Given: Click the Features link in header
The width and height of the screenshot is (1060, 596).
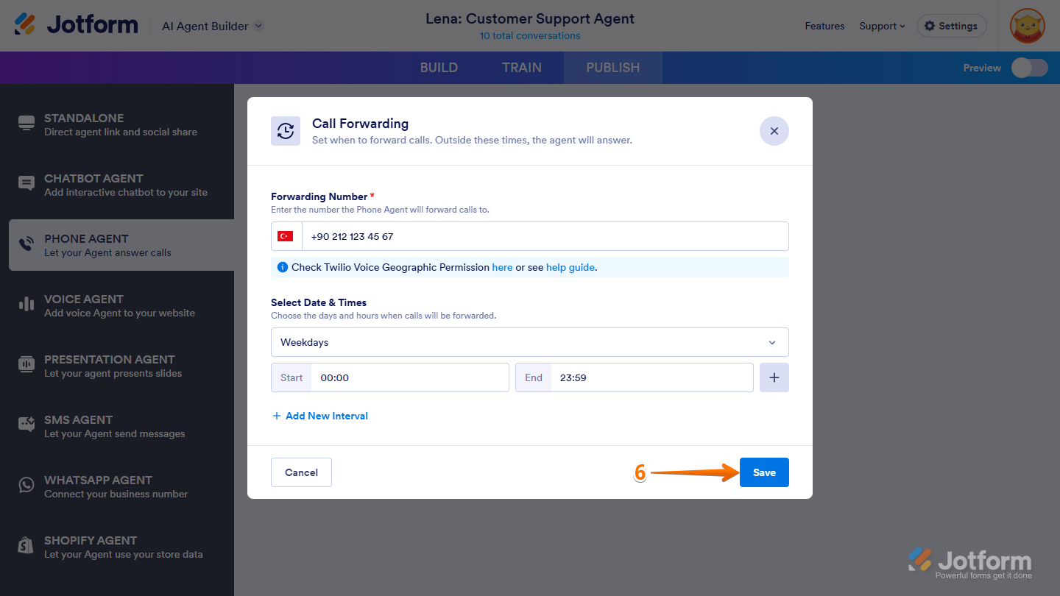Looking at the screenshot, I should 824,26.
